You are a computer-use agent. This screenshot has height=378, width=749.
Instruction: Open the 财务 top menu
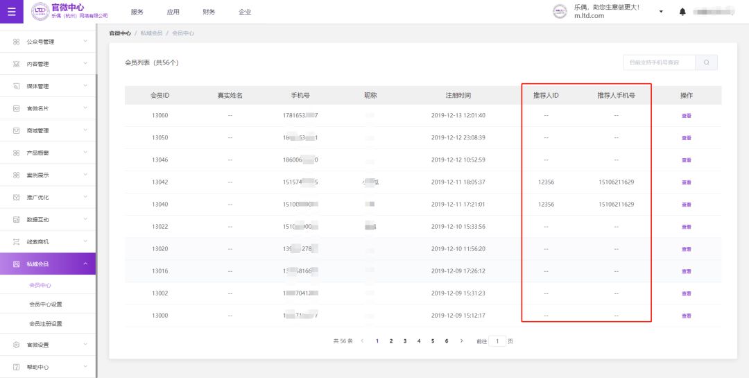click(209, 12)
